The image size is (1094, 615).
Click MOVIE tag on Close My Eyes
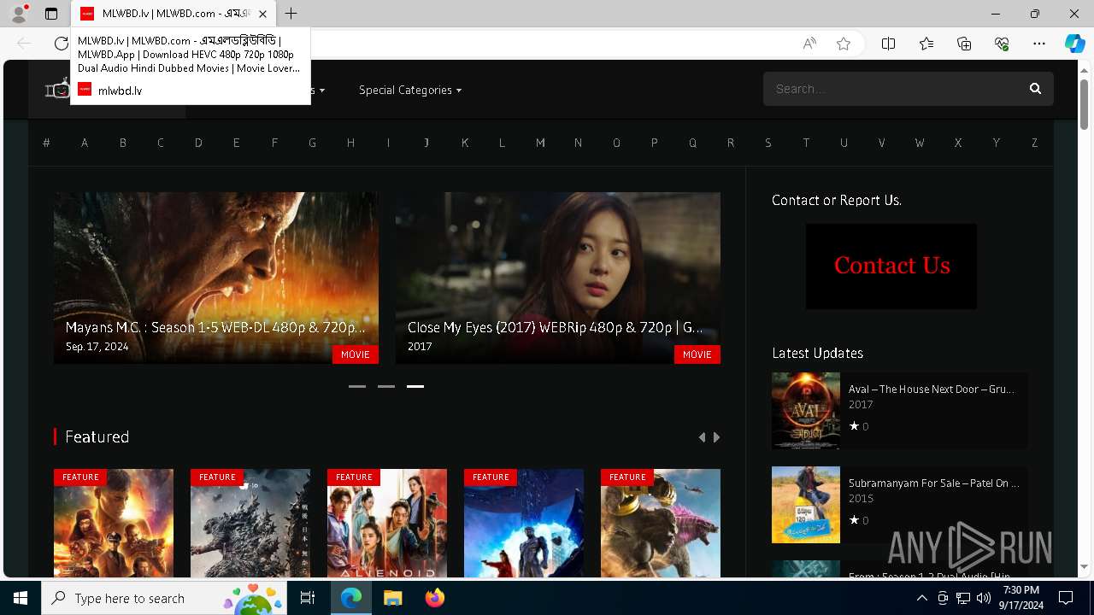click(x=697, y=354)
